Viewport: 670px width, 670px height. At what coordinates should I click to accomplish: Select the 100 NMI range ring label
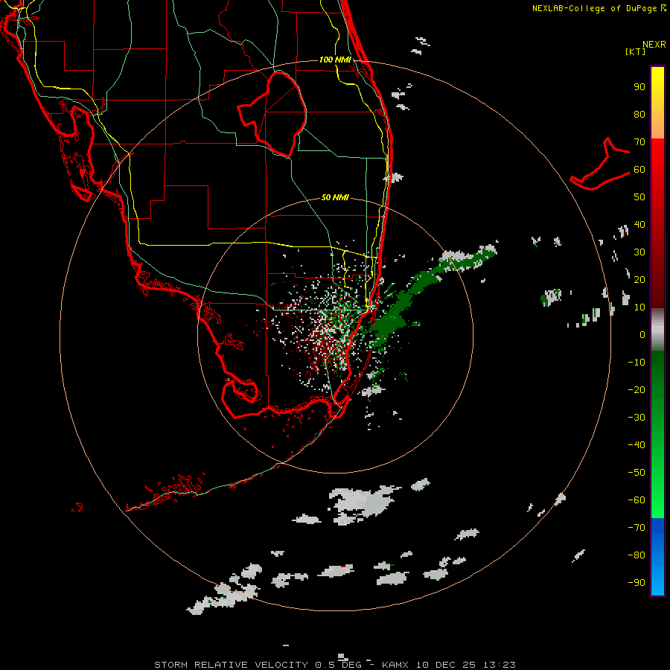click(x=335, y=60)
